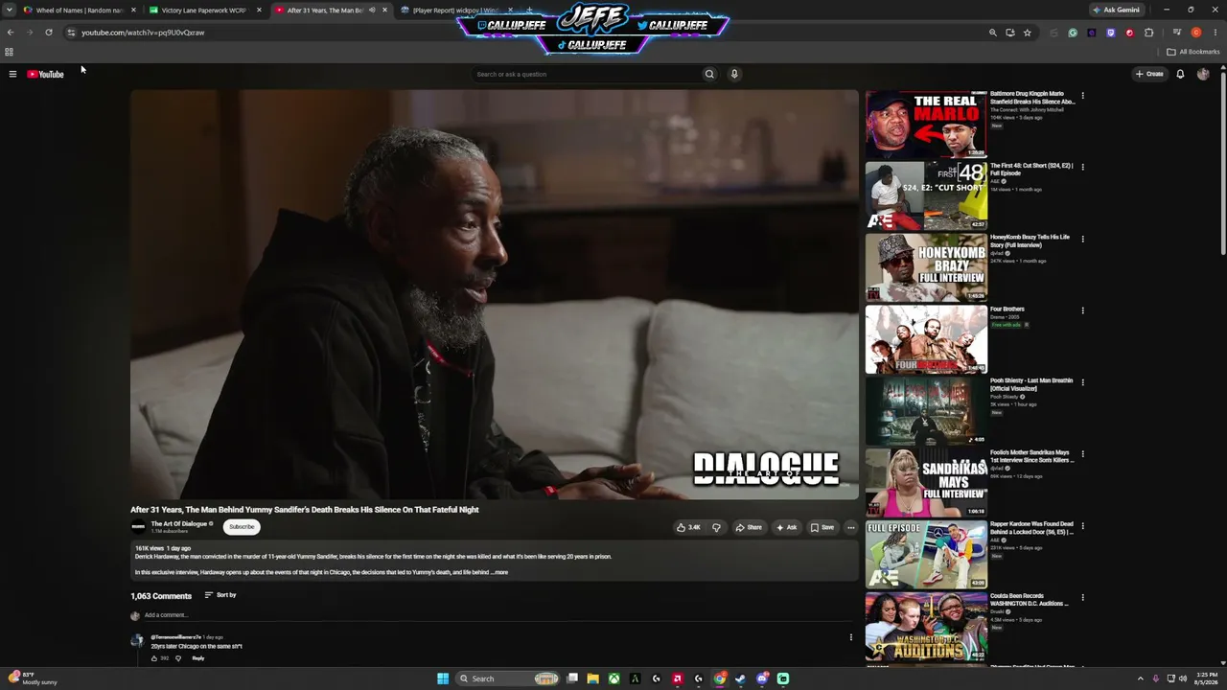
Task: Open All Bookmarks folder
Action: tap(1193, 52)
